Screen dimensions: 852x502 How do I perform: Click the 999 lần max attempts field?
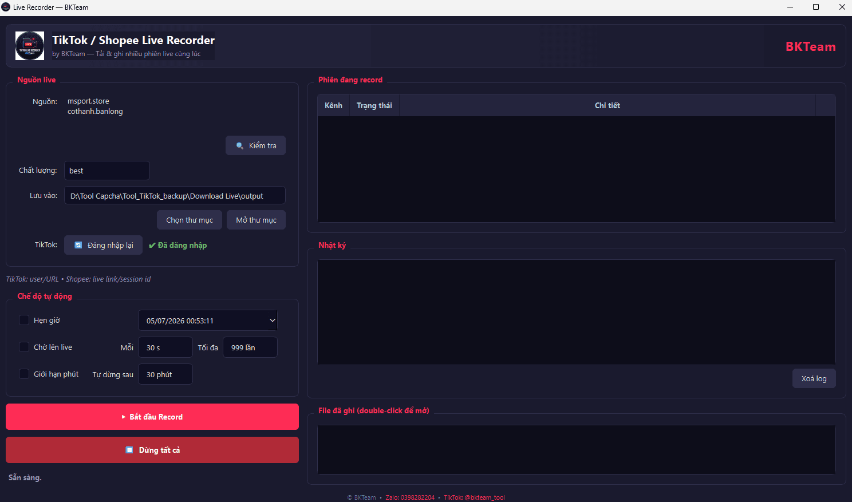tap(250, 347)
